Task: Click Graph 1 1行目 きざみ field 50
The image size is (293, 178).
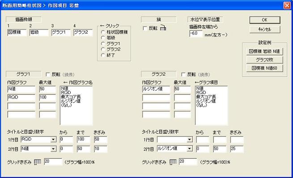Action: click(101, 140)
